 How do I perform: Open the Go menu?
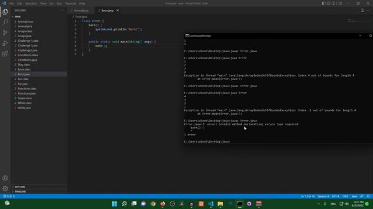pos(52,3)
